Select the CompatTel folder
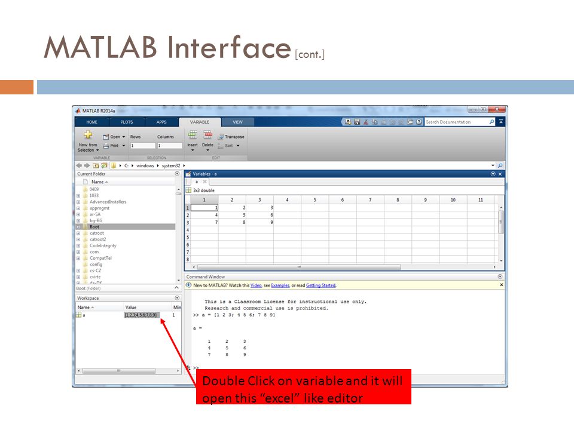This screenshot has width=574, height=430. (100, 258)
